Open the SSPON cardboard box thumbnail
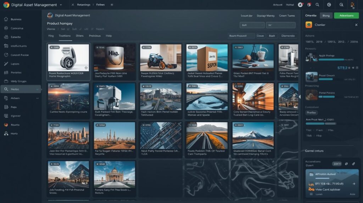 (207, 58)
